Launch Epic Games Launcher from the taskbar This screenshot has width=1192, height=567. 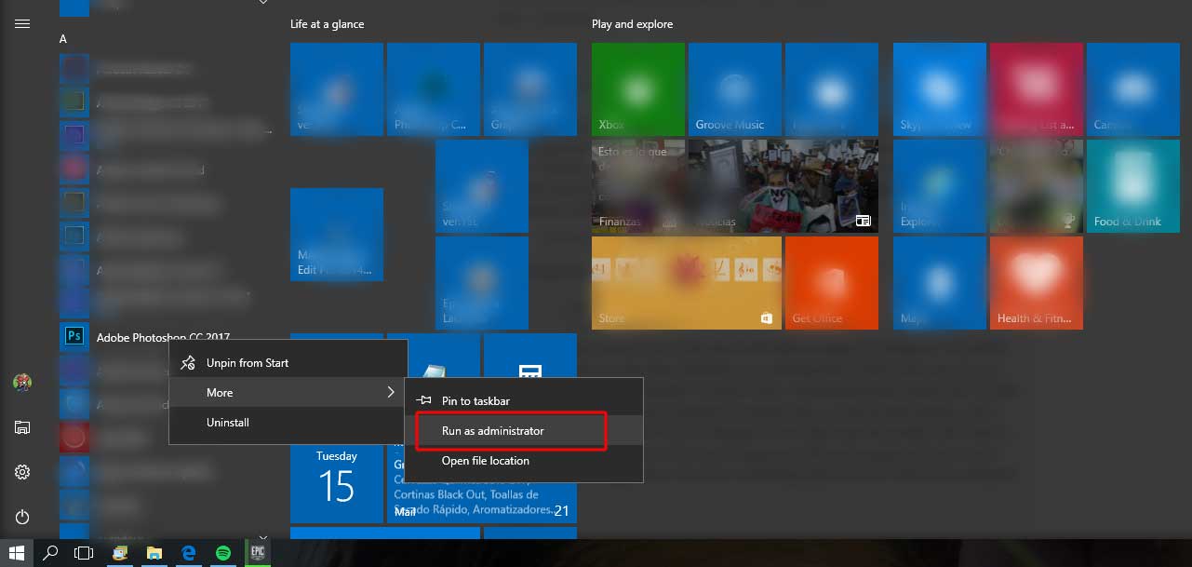(257, 553)
